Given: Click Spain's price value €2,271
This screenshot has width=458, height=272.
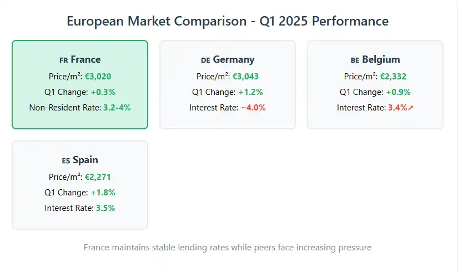Looking at the screenshot, I should click(x=98, y=177).
